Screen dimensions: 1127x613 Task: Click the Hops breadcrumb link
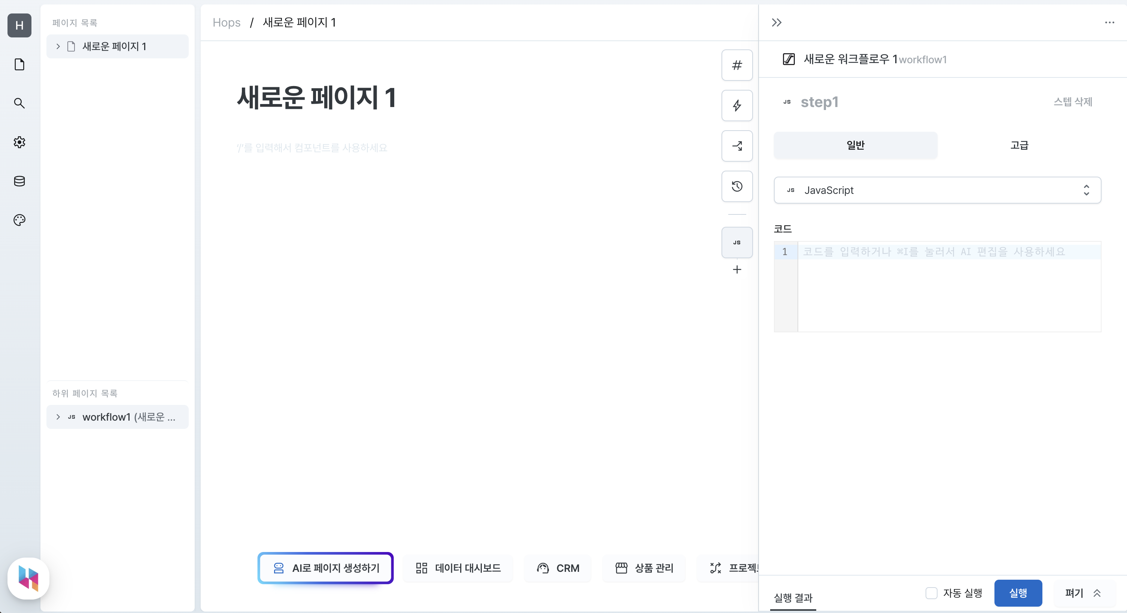[x=226, y=22]
